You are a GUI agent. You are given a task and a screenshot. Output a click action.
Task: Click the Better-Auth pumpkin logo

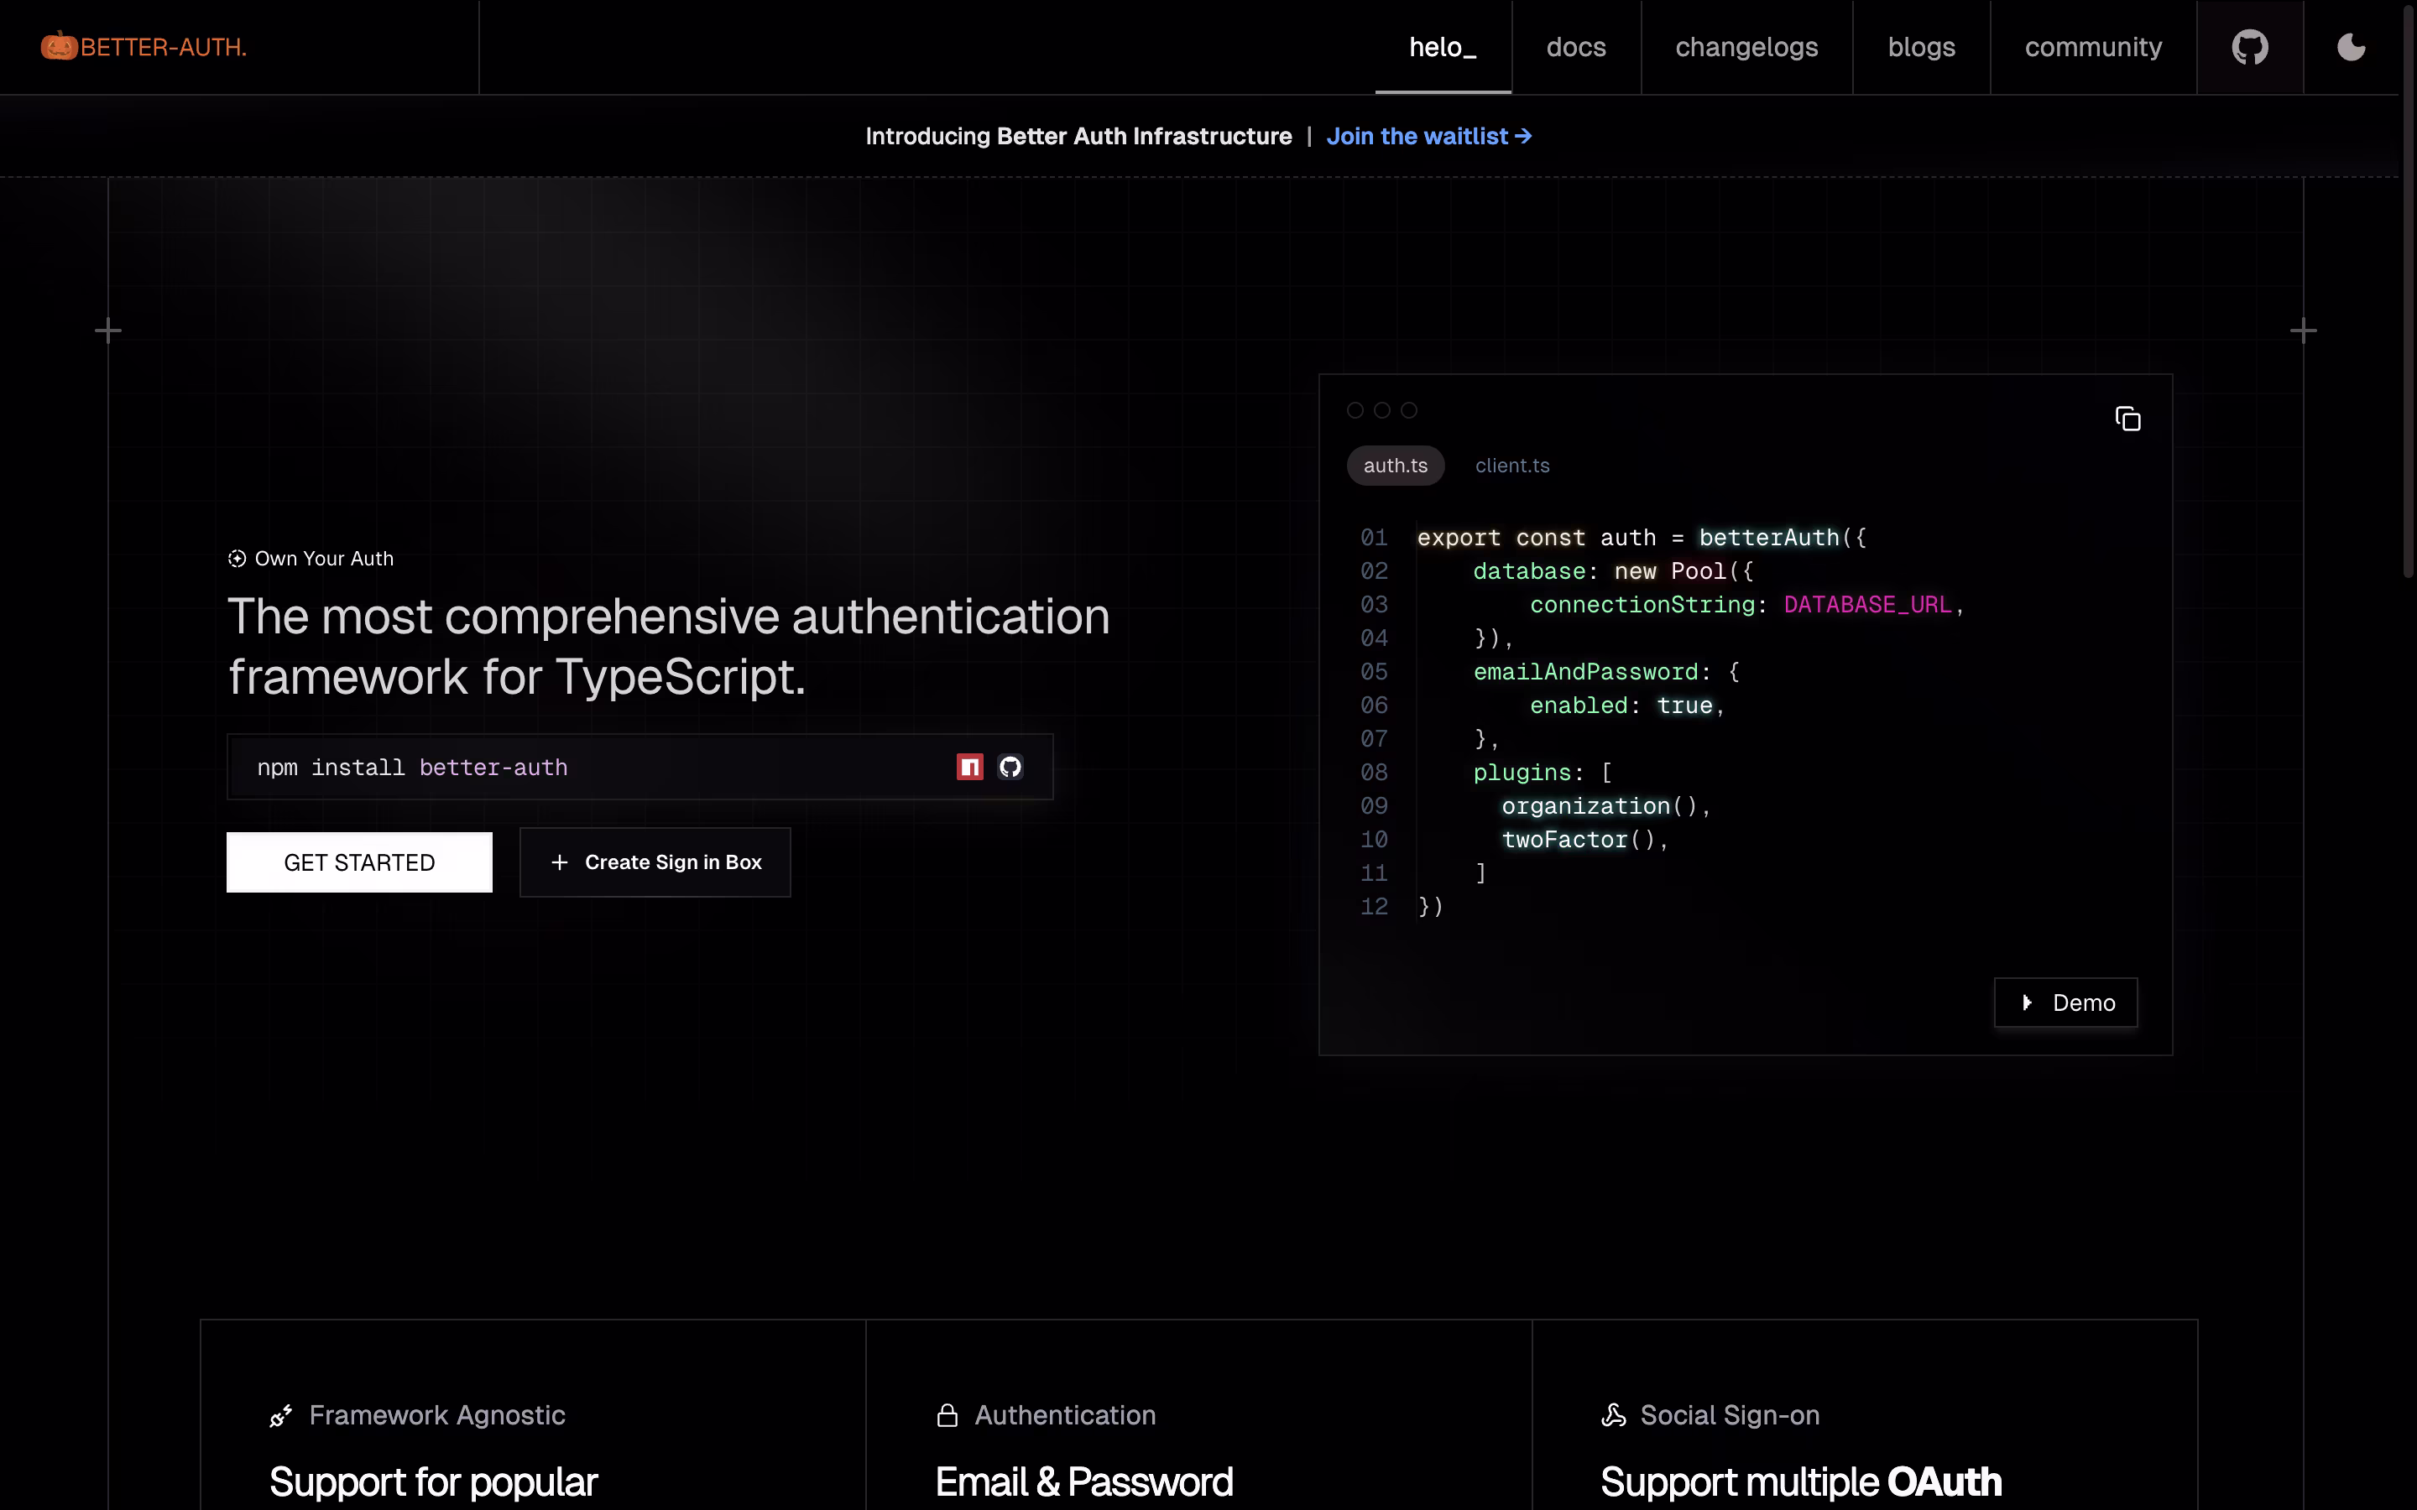pyautogui.click(x=59, y=46)
